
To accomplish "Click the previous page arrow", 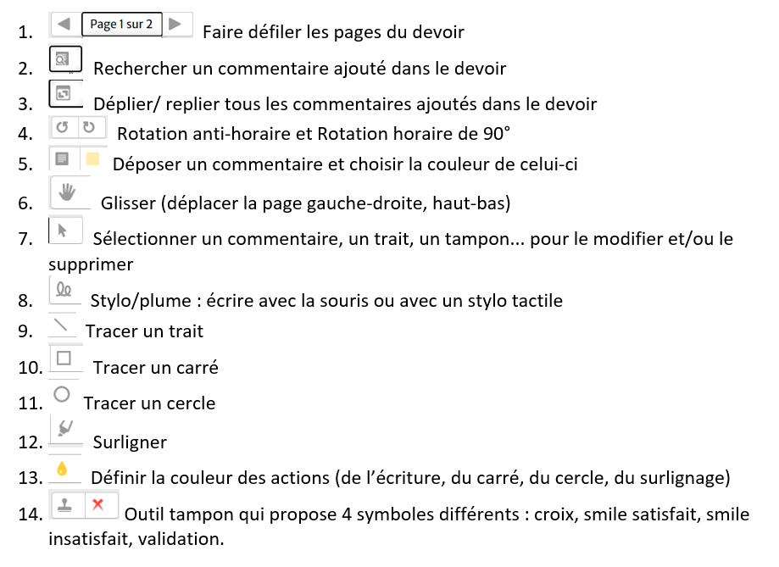I will coord(64,24).
